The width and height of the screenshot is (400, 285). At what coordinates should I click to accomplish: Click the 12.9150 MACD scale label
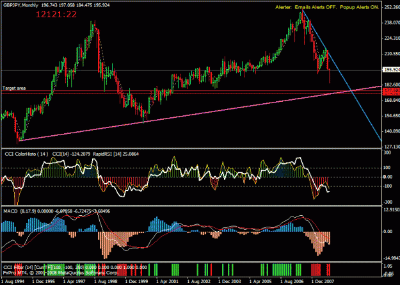[x=392, y=210]
